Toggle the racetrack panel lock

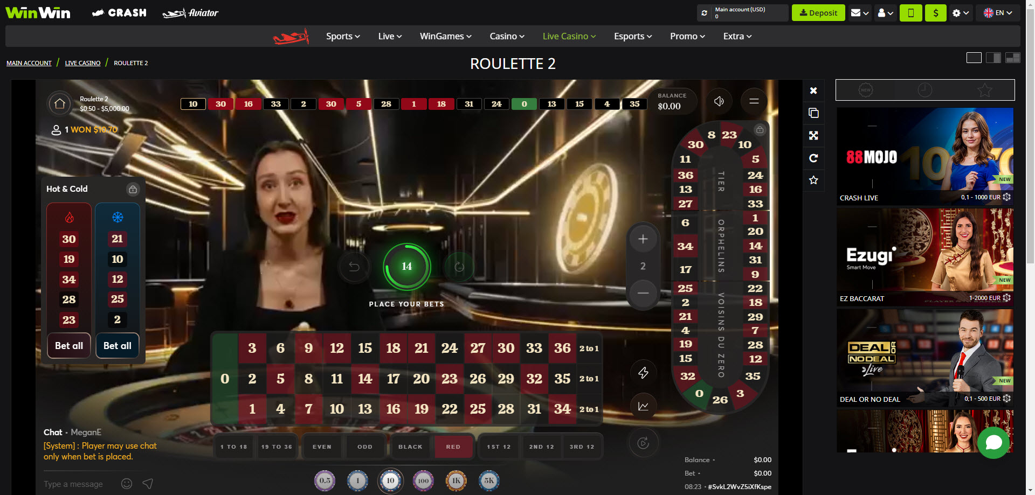point(760,130)
